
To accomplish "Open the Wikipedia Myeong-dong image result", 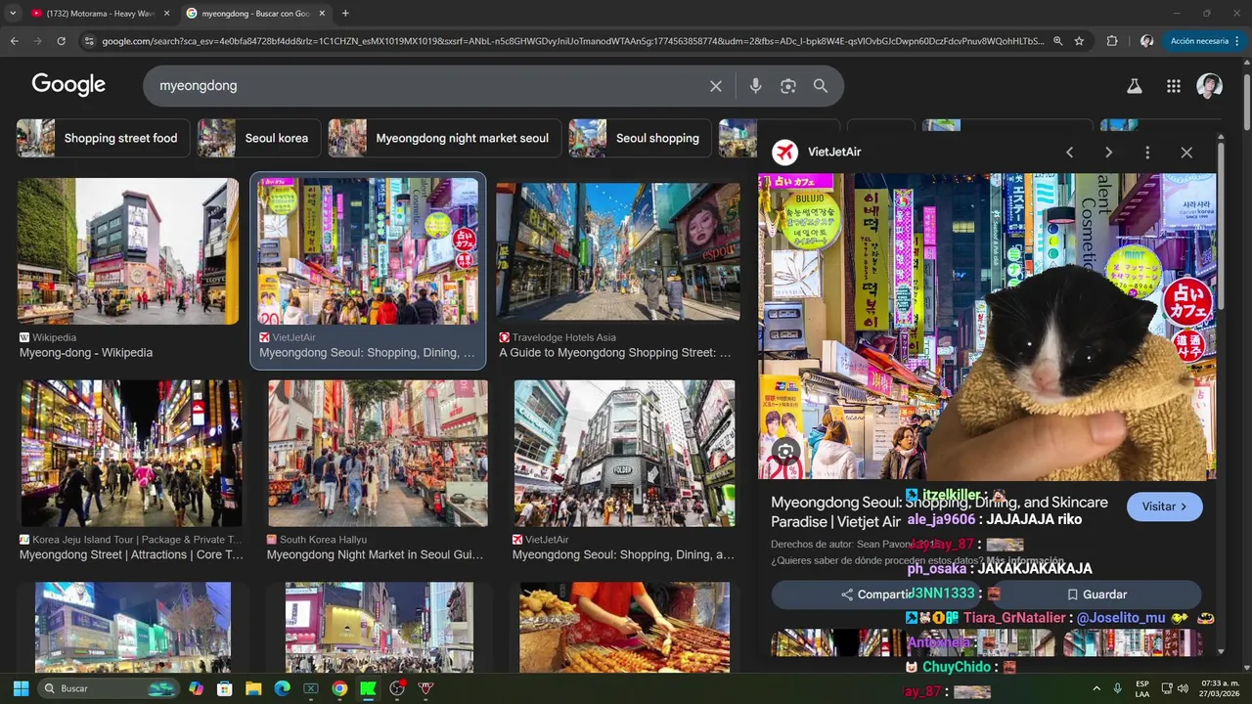I will tap(128, 251).
